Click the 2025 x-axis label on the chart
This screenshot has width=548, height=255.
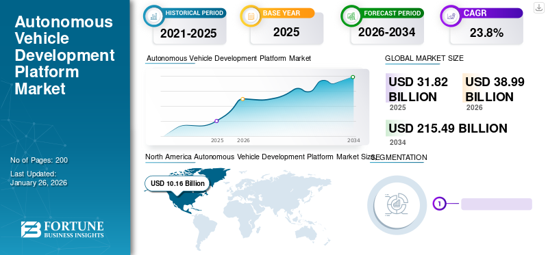click(x=217, y=141)
